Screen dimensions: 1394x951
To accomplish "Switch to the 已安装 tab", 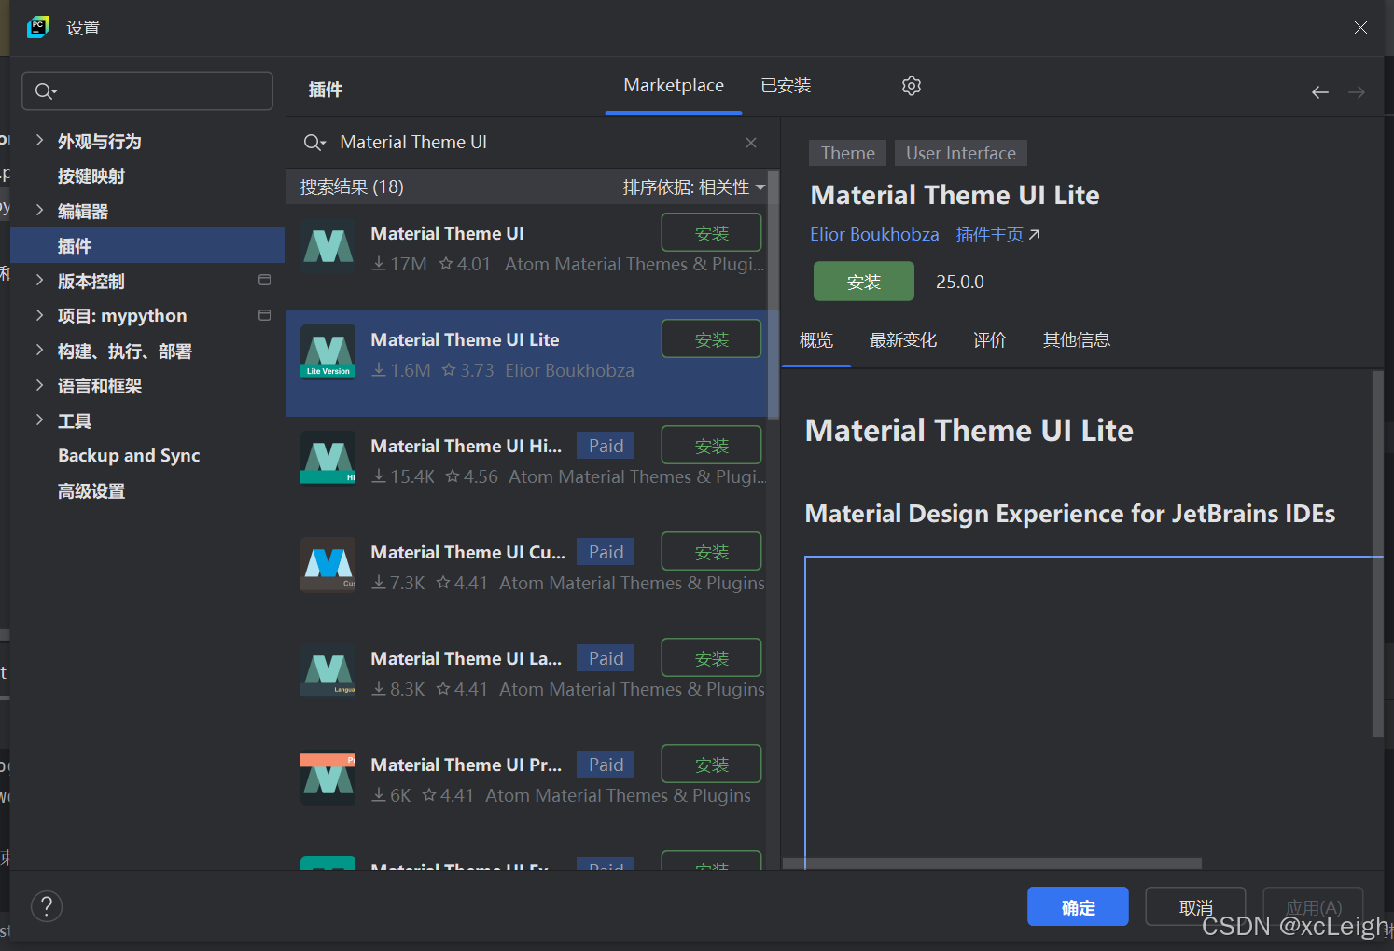I will tap(786, 86).
